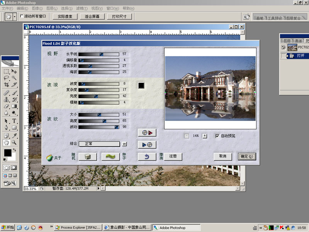Toggle history brush source for Open state
The height and width of the screenshot is (232, 309).
click(x=283, y=56)
